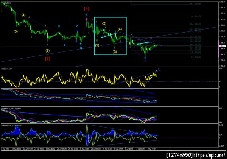Click the RSI(5) indicator label

7,69
